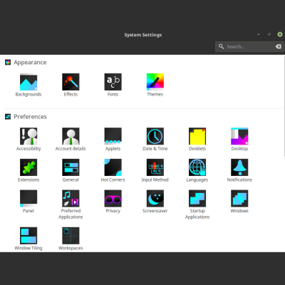This screenshot has width=285, height=285.
Task: Open the Effects settings icon
Action: click(71, 82)
